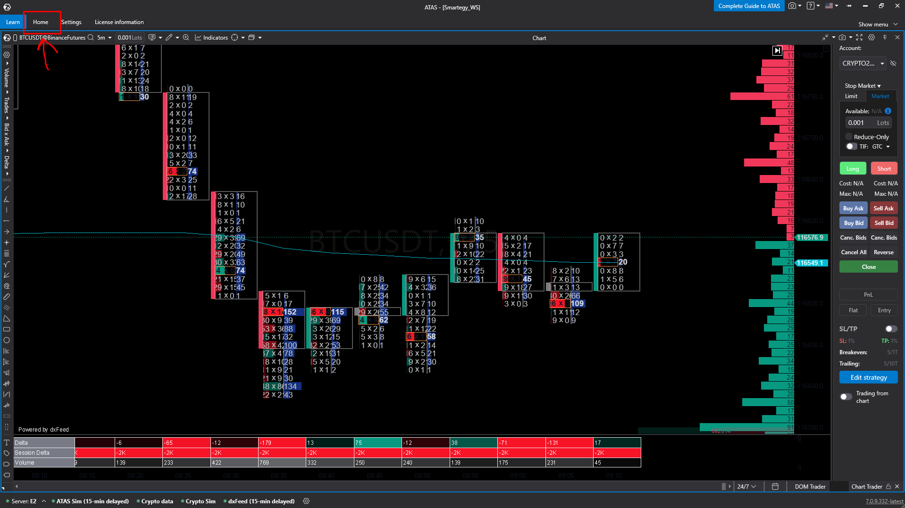Click the Indicators chart icon
This screenshot has height=508, width=905.
pyautogui.click(x=198, y=38)
